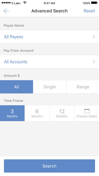
Task: Expand the All Payees chevron
Action: point(94,37)
